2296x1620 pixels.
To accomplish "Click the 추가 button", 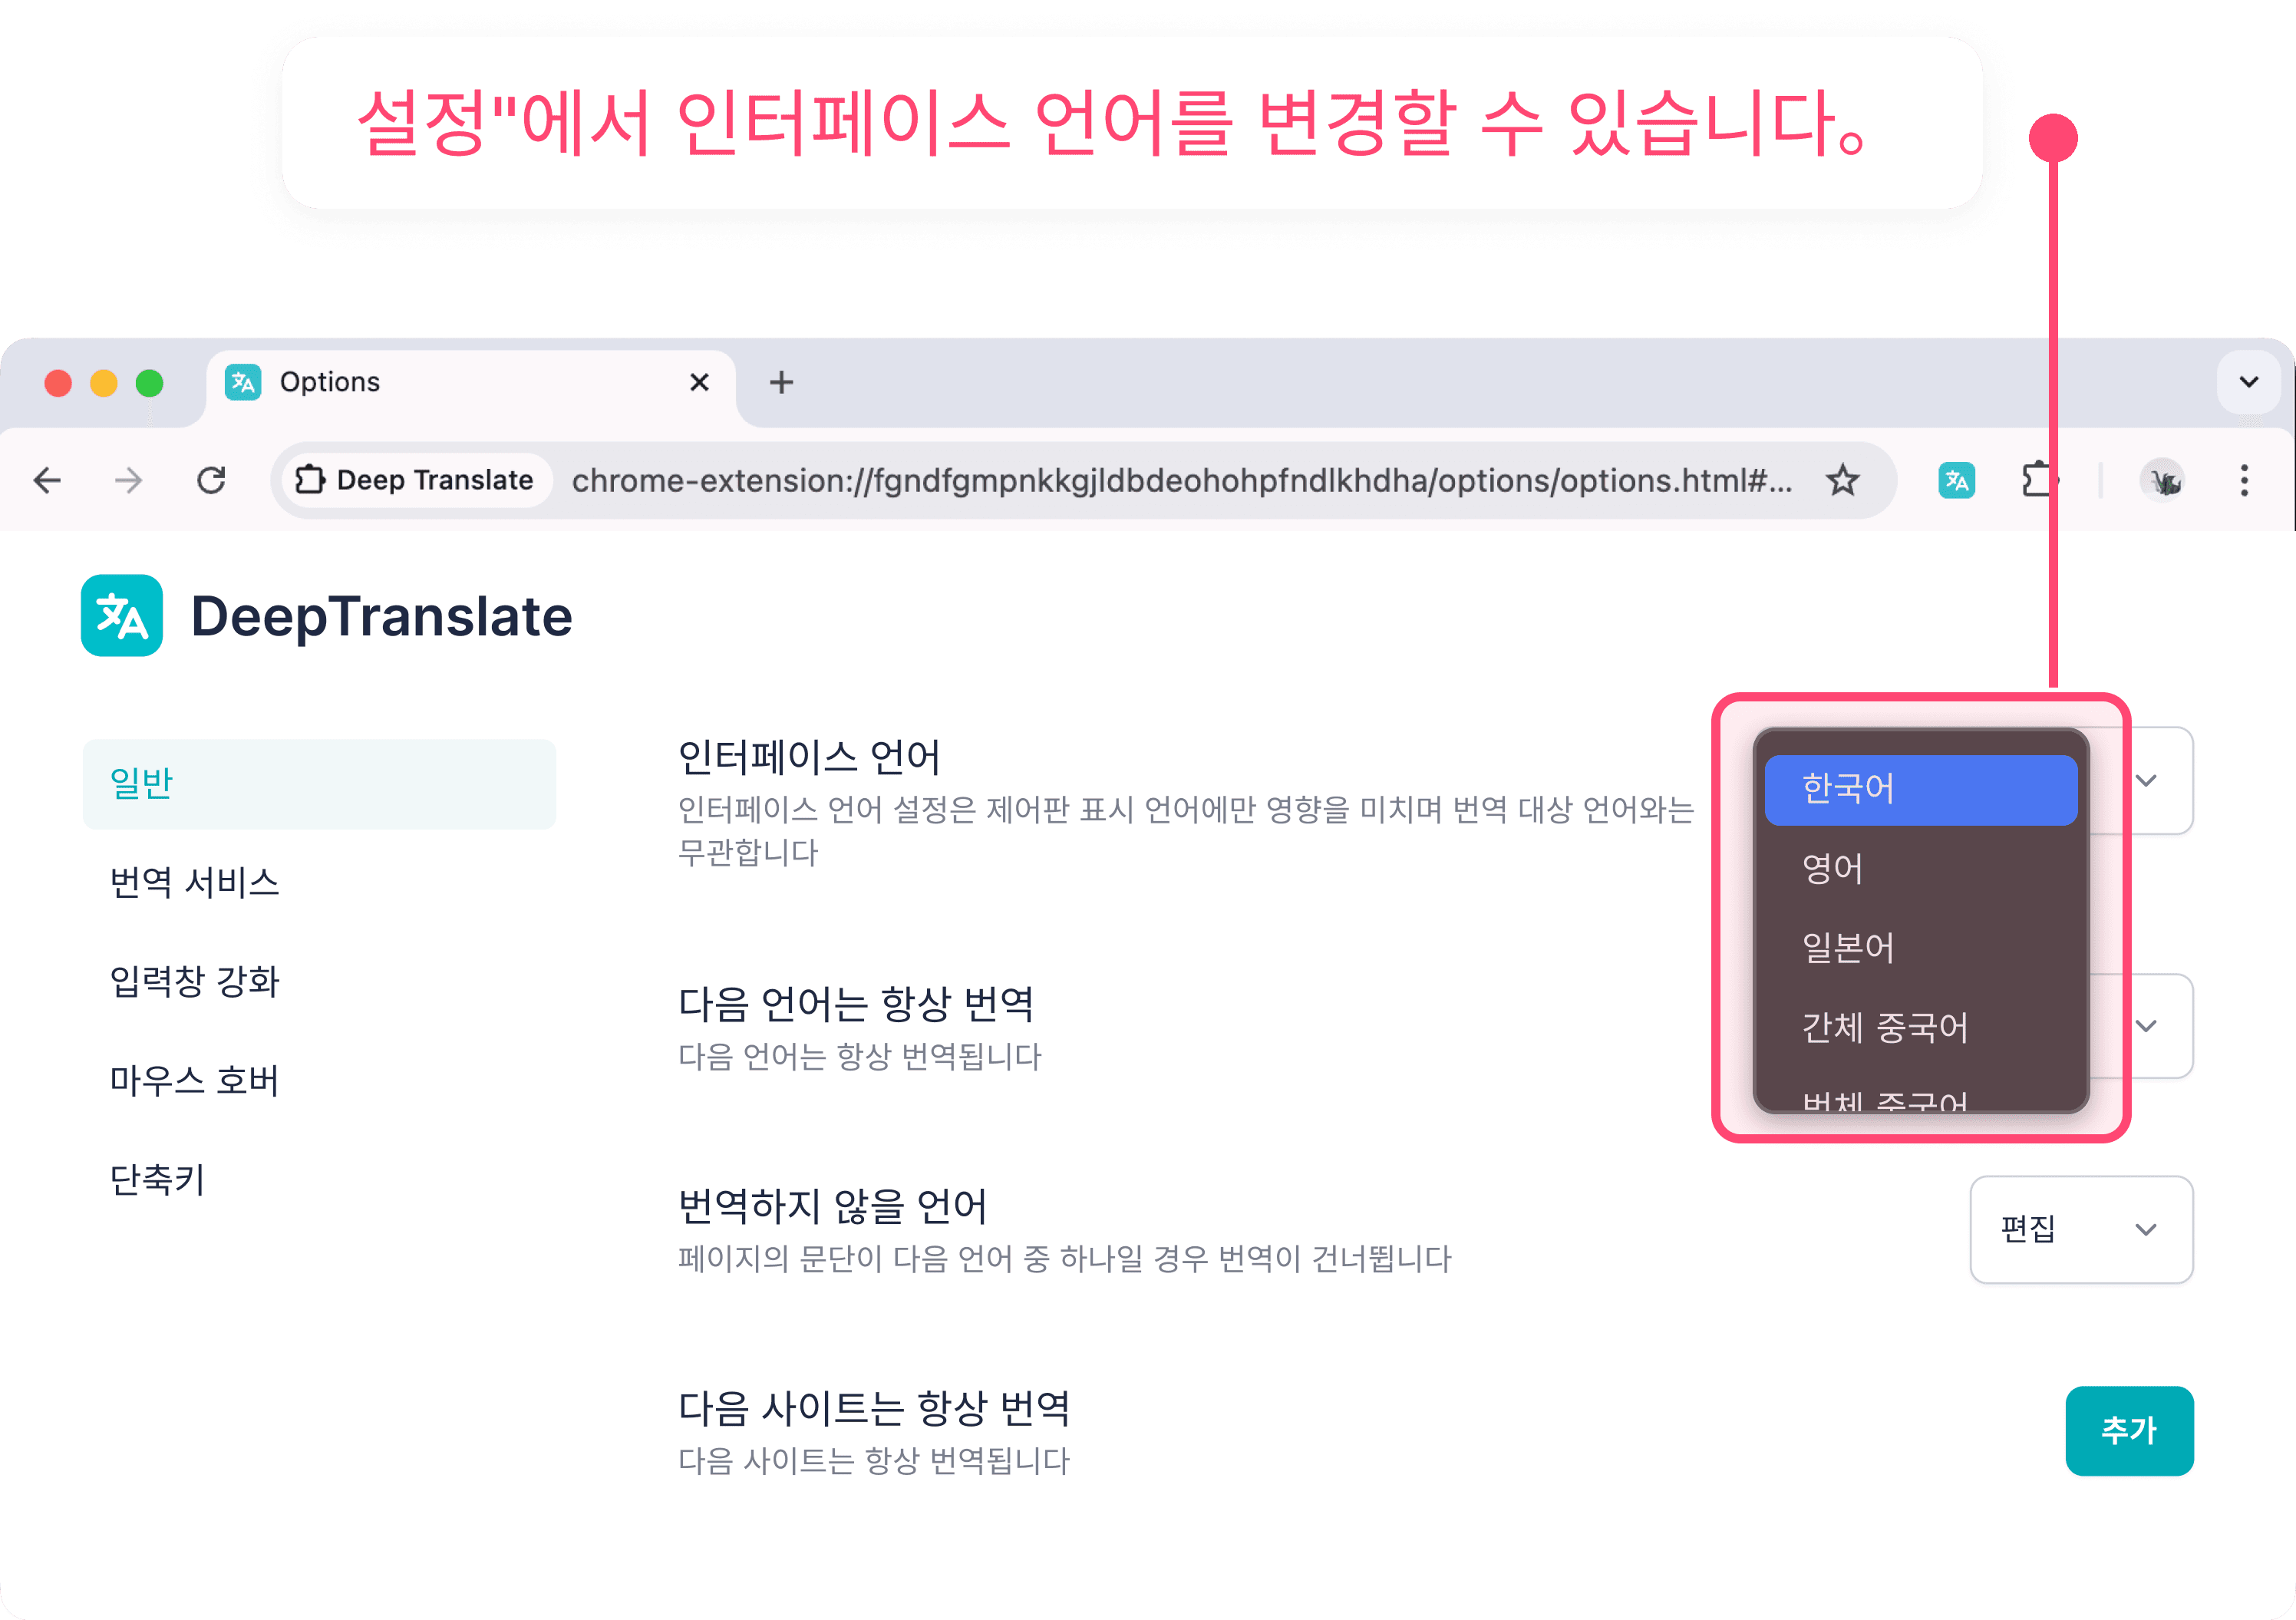I will tap(2129, 1431).
